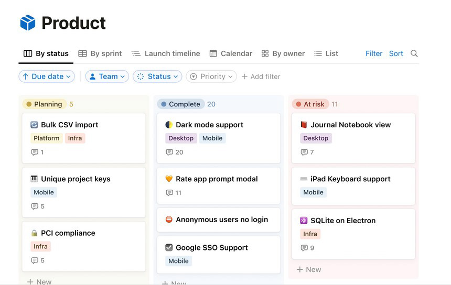The width and height of the screenshot is (451, 285).
Task: Open search with the magnifier icon
Action: pyautogui.click(x=414, y=53)
